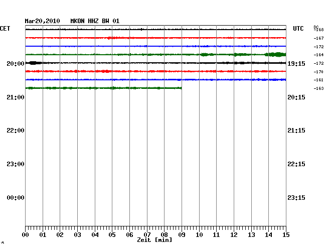Select the blue trace with DC value -161
This screenshot has height=248, width=326.
coord(155,80)
